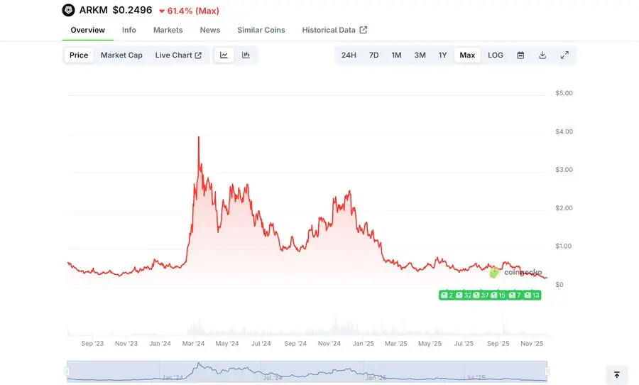Select the 1Y time range

pos(442,55)
